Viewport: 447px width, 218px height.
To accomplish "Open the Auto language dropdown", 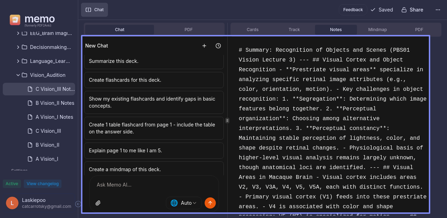I will click(x=184, y=203).
